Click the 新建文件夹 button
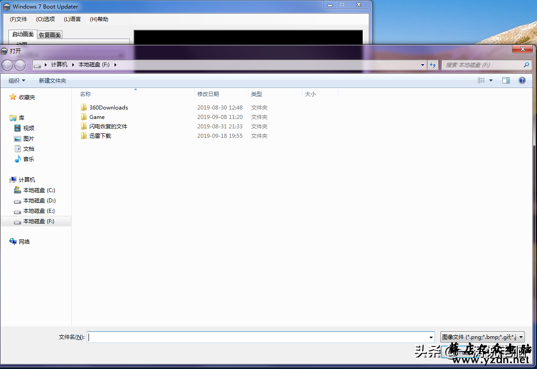Image resolution: width=537 pixels, height=369 pixels. tap(53, 81)
